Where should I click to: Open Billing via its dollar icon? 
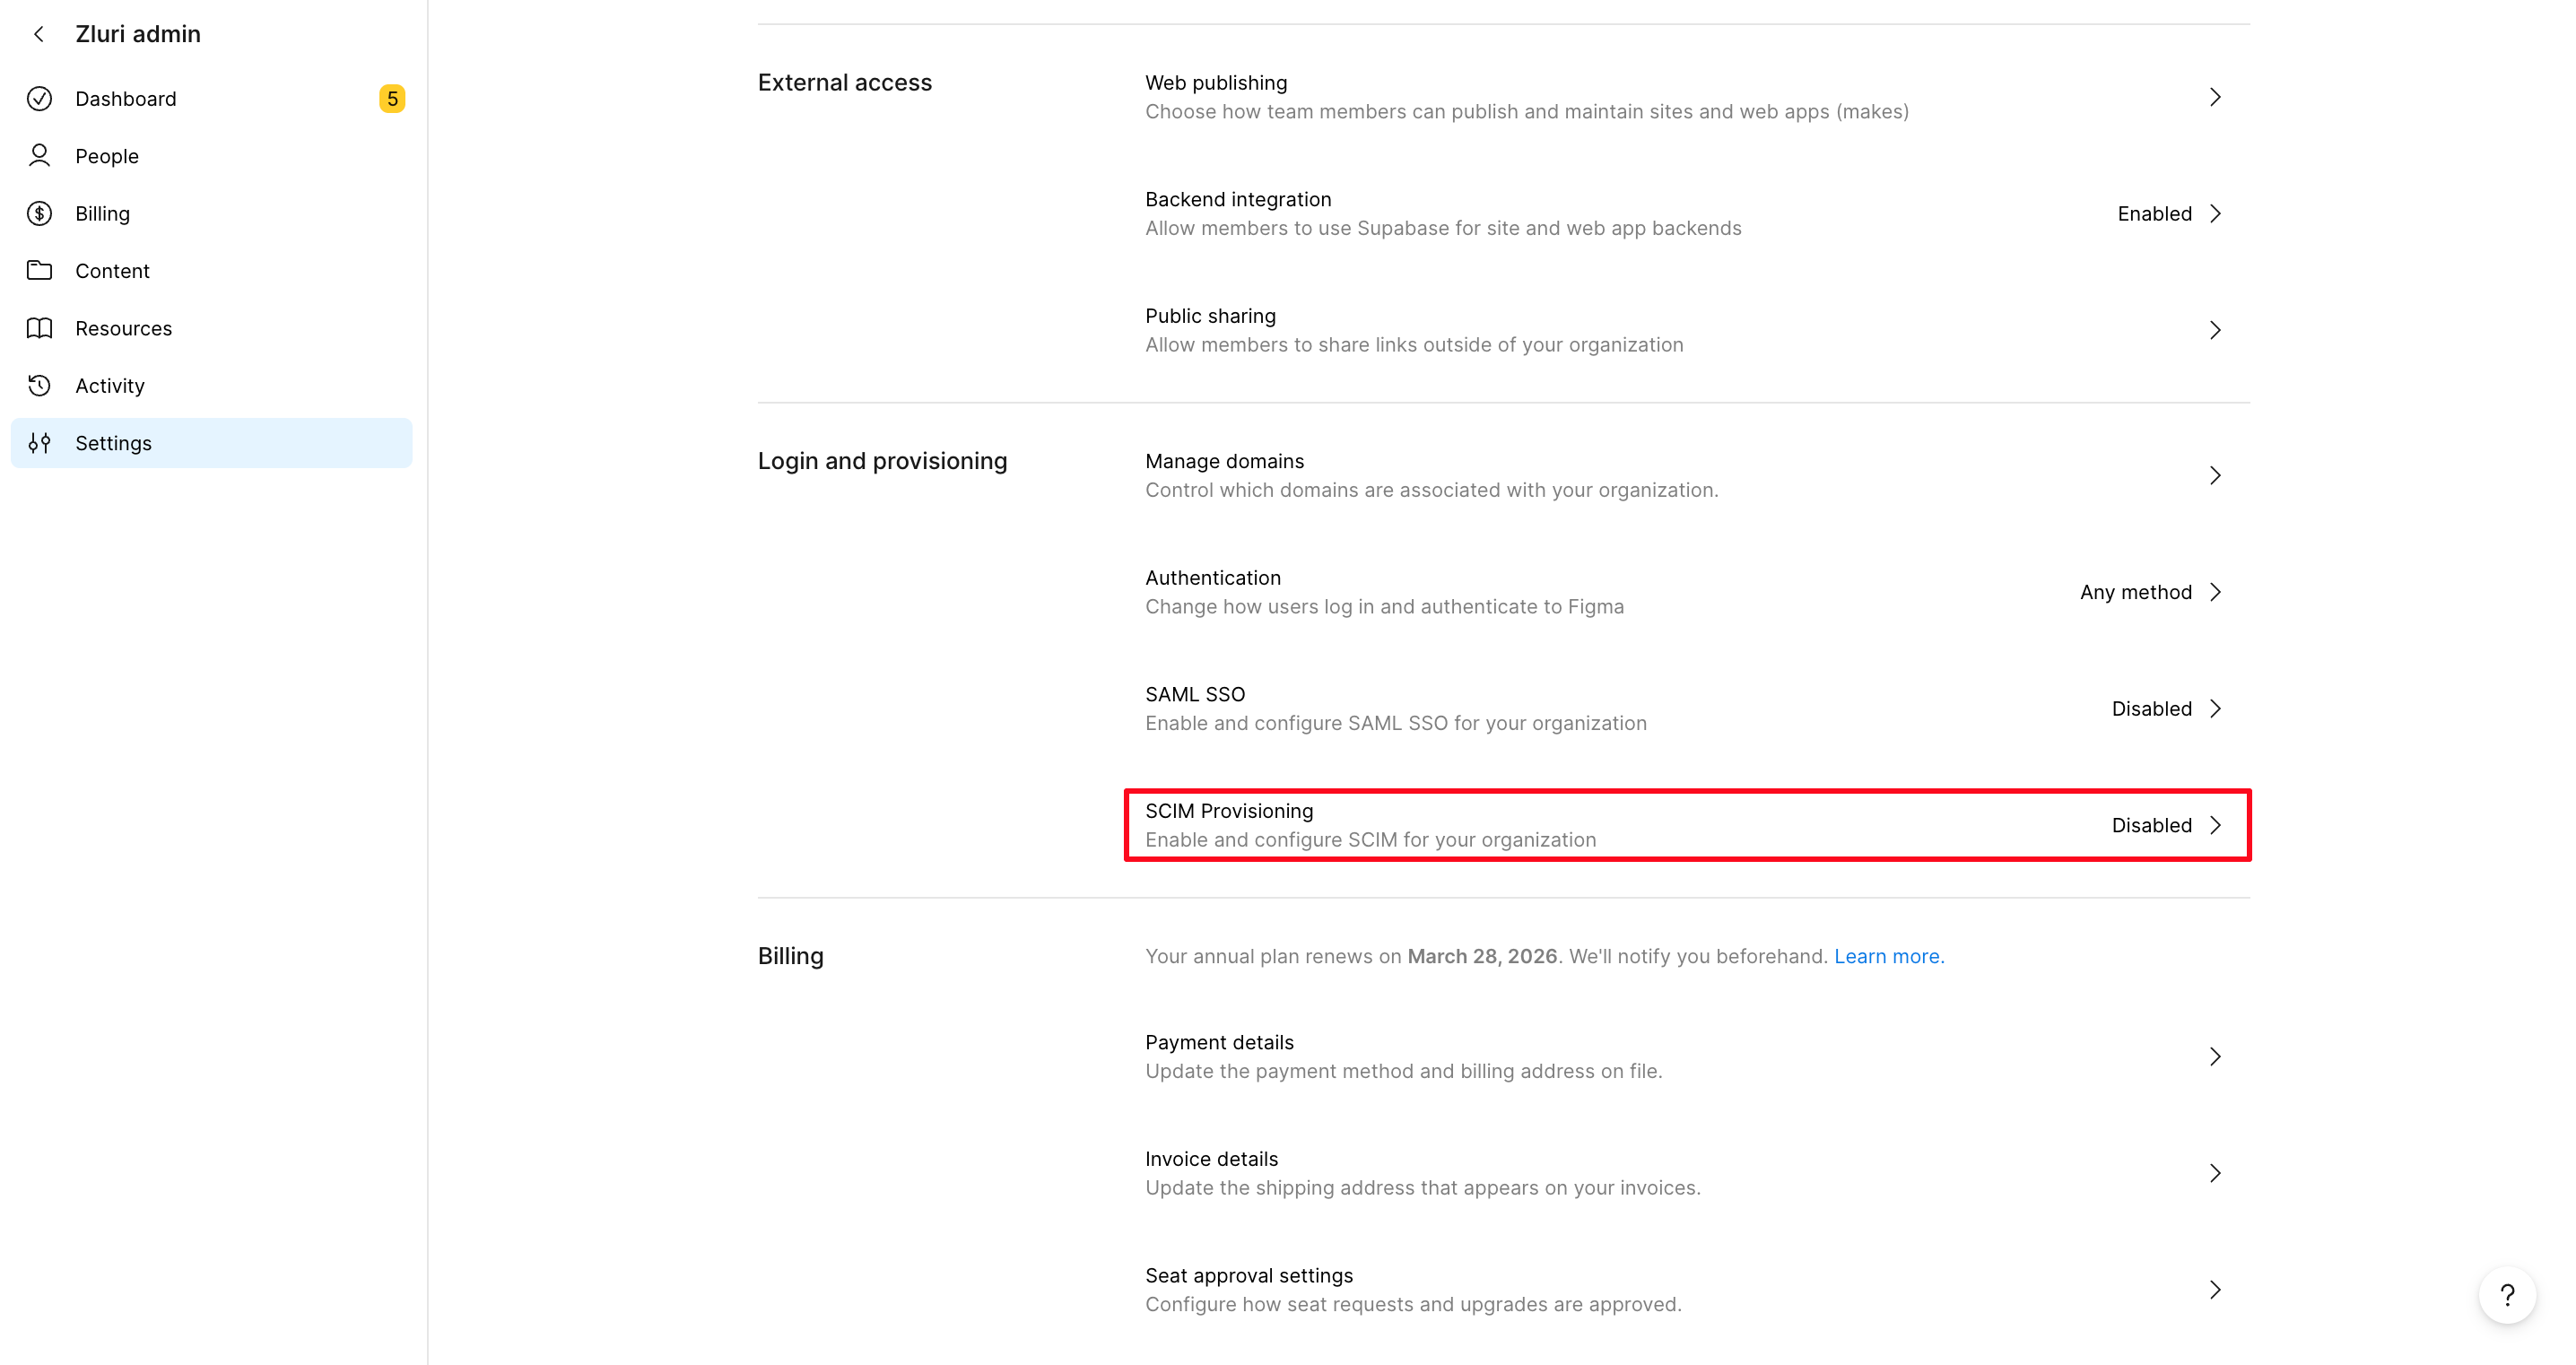tap(39, 213)
